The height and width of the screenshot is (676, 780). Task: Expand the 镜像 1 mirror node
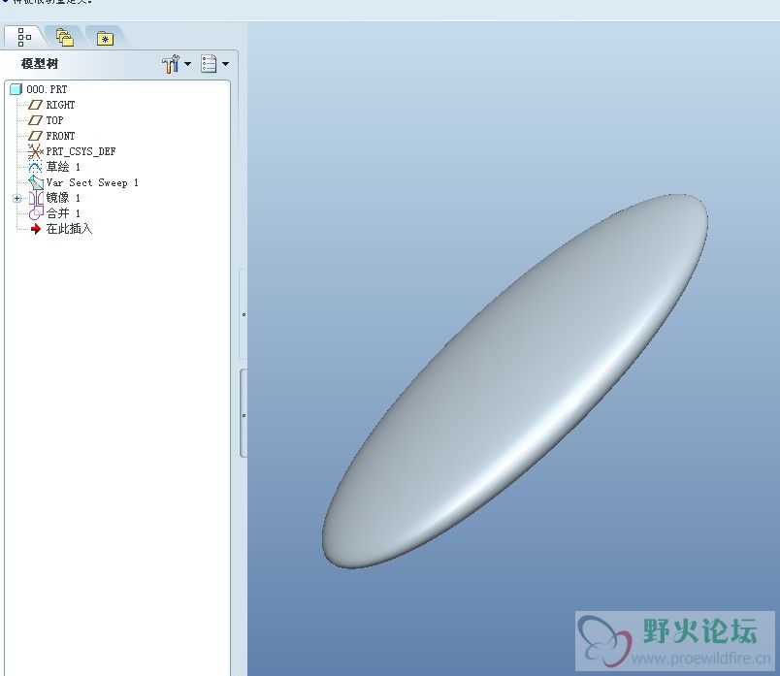click(16, 199)
